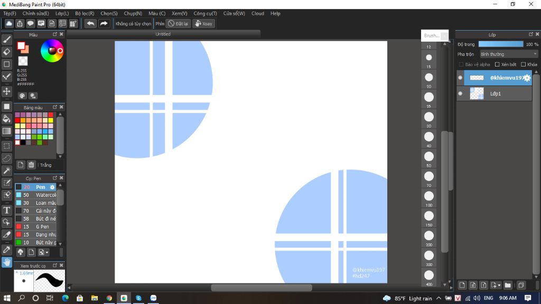Open the Chỉnh sửa(E) menu
The width and height of the screenshot is (541, 304).
coord(35,13)
